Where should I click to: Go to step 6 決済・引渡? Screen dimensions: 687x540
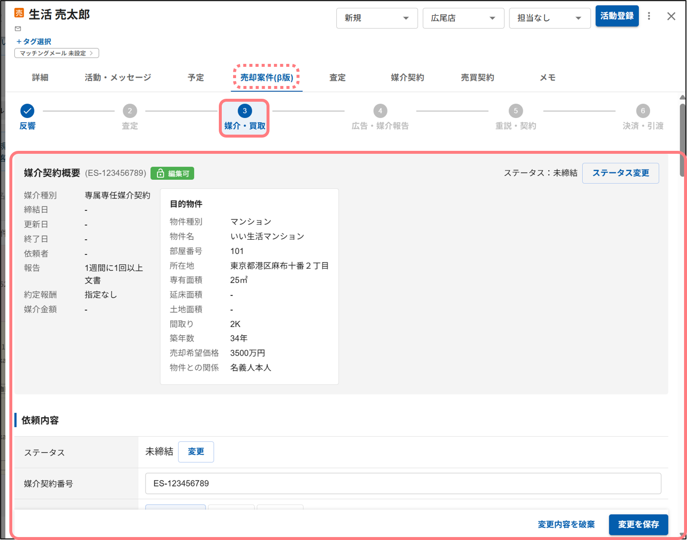[643, 117]
